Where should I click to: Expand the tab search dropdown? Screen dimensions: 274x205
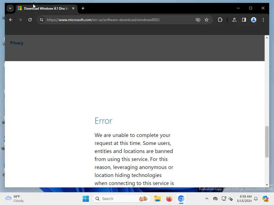point(10,8)
